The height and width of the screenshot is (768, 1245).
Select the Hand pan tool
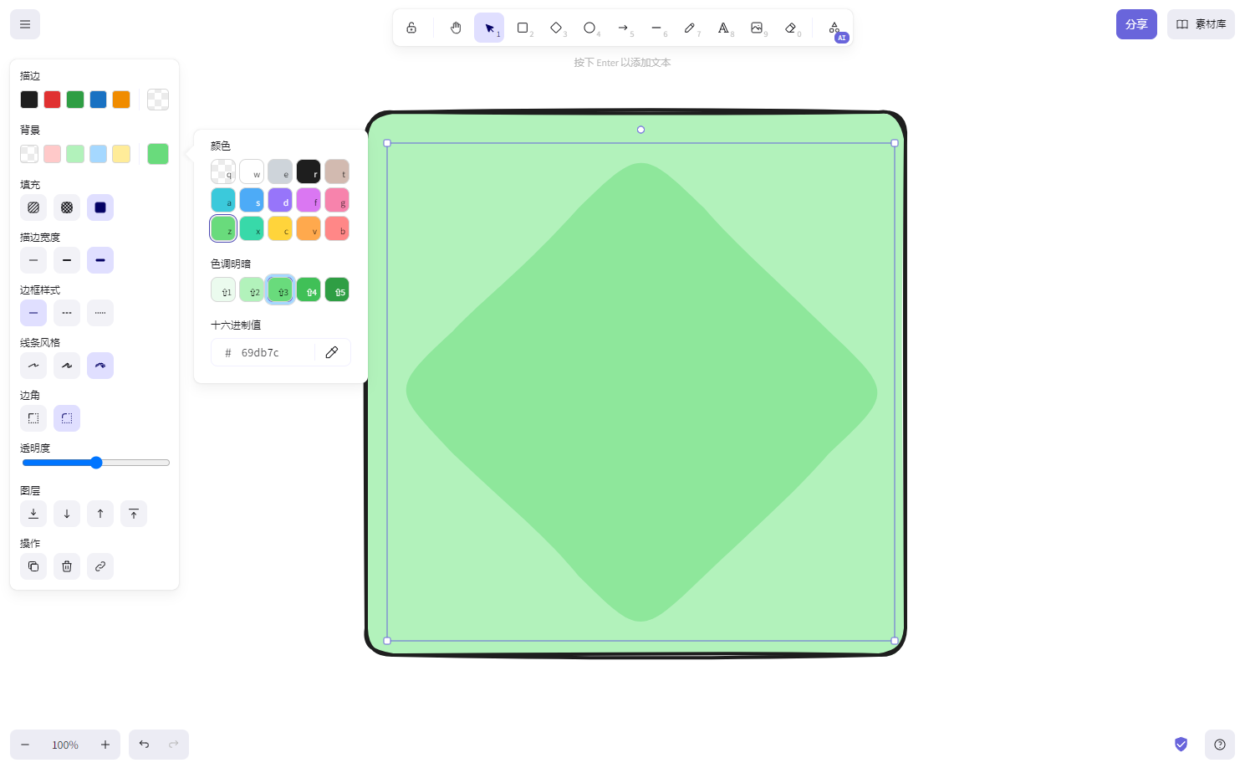(456, 28)
